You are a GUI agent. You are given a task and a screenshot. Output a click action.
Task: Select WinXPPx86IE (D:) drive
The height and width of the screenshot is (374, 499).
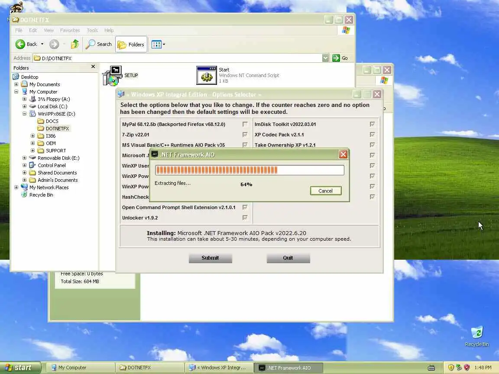tap(56, 114)
